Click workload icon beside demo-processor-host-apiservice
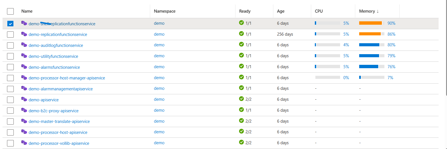 click(x=24, y=132)
